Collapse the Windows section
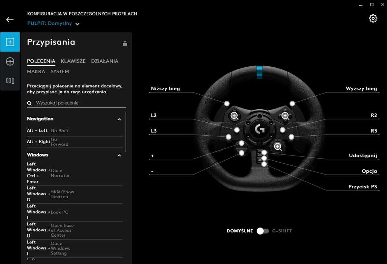The width and height of the screenshot is (387, 264). click(119, 155)
